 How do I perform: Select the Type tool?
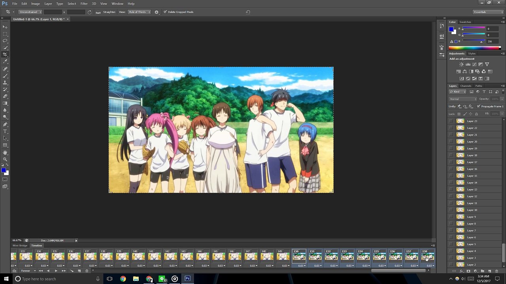tap(5, 131)
